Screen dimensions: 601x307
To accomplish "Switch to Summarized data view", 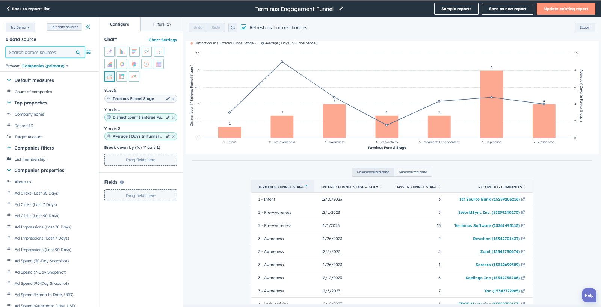I will coord(413,172).
